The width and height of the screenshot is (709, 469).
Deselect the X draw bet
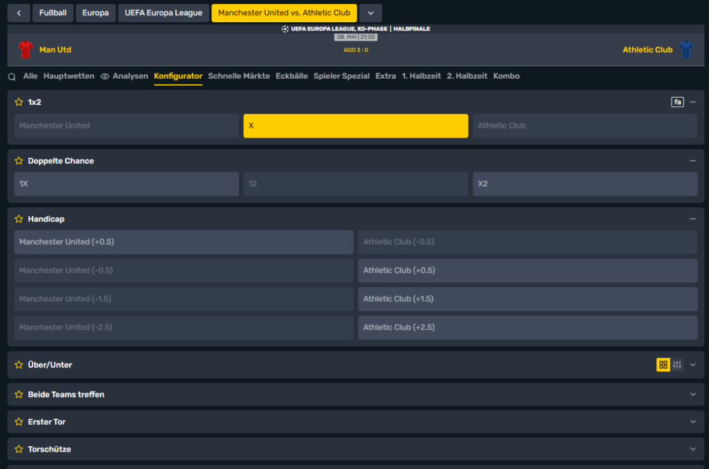(x=356, y=126)
